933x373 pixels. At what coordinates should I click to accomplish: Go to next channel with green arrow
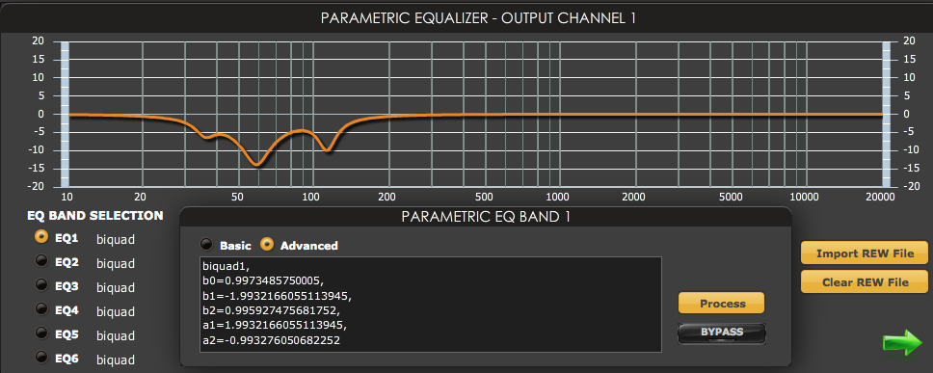click(902, 343)
